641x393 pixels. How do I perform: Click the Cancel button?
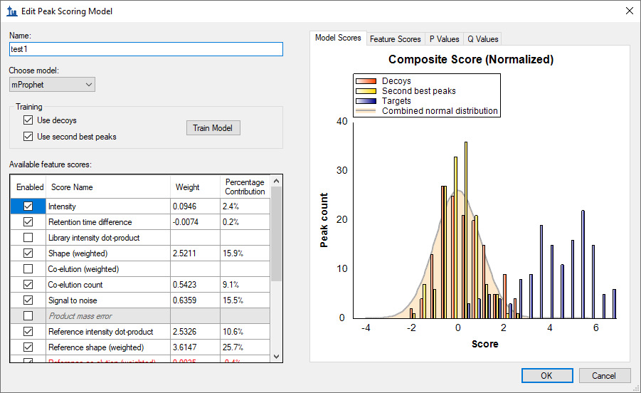(603, 375)
